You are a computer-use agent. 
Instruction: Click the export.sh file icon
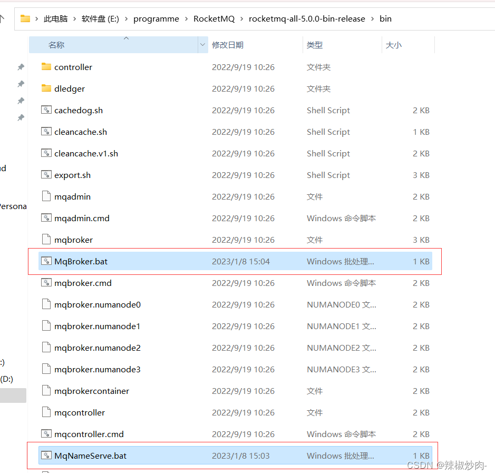46,174
